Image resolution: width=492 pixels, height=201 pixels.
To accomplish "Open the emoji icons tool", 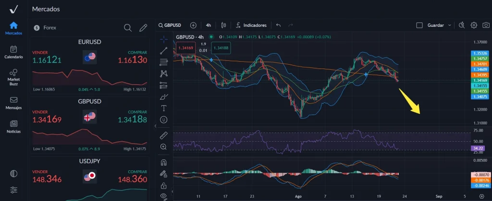I will click(164, 120).
